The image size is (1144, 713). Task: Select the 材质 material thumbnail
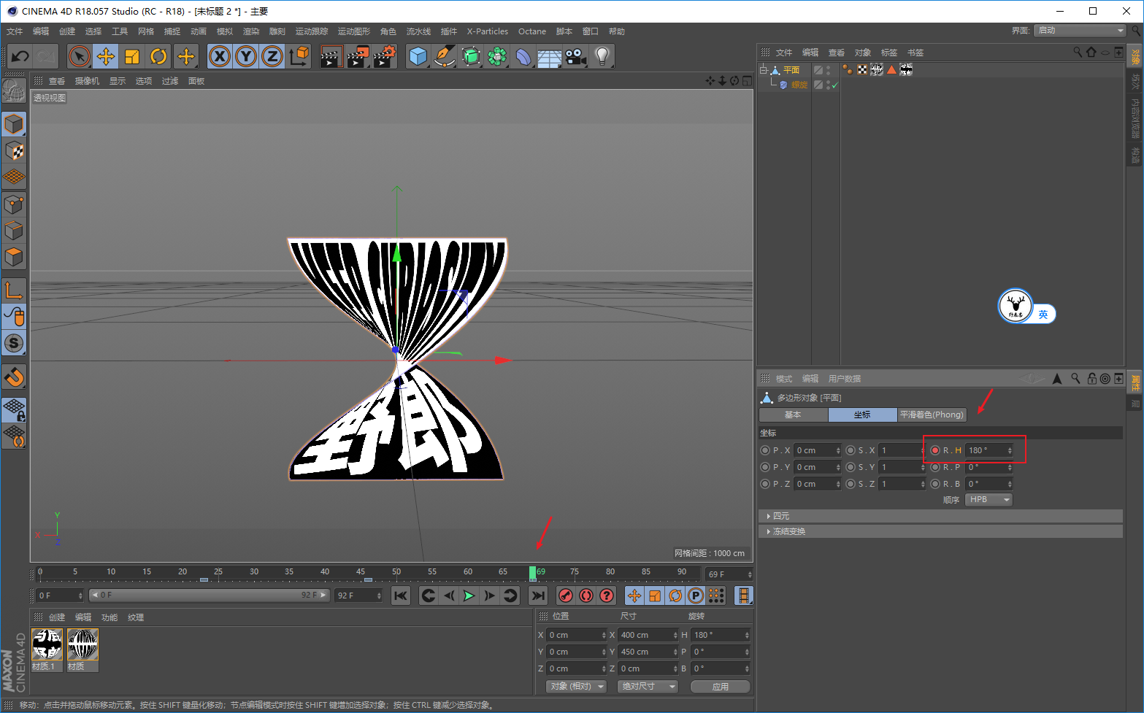click(x=83, y=645)
